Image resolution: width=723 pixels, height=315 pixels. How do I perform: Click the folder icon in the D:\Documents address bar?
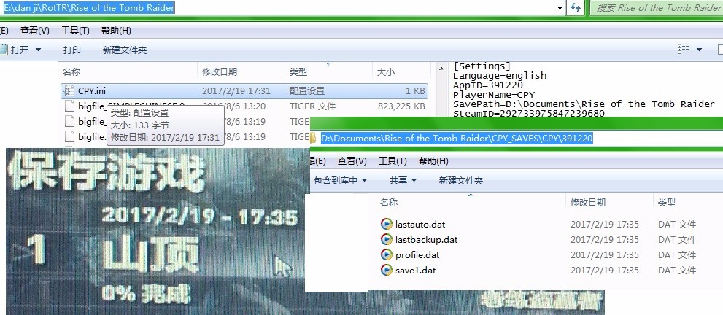[314, 138]
